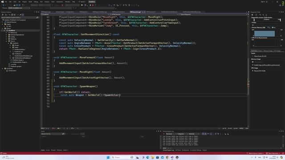Click the Show Events link
The width and height of the screenshot is (285, 160).
click(x=260, y=56)
